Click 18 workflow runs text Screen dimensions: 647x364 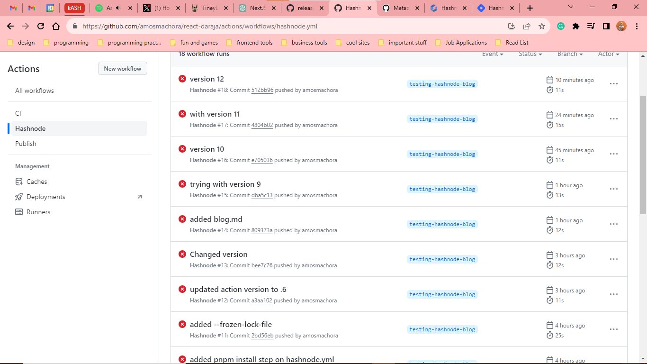click(204, 54)
